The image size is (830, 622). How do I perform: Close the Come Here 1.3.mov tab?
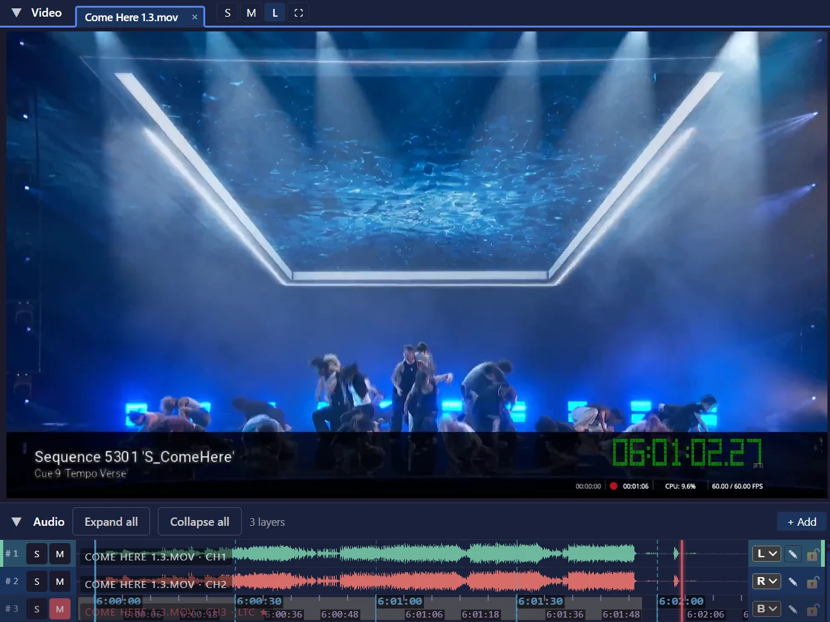195,17
